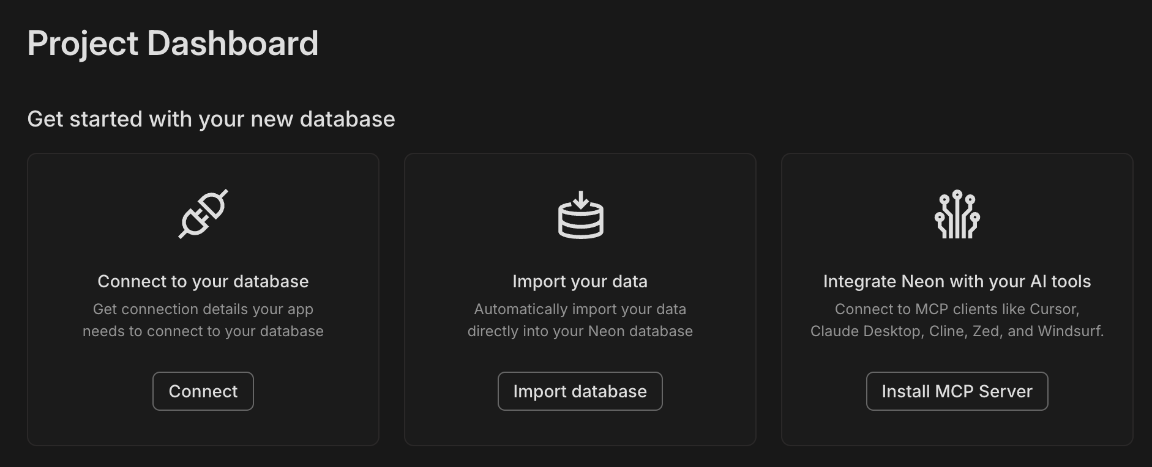Click Install MCP Server
The width and height of the screenshot is (1152, 467).
957,391
